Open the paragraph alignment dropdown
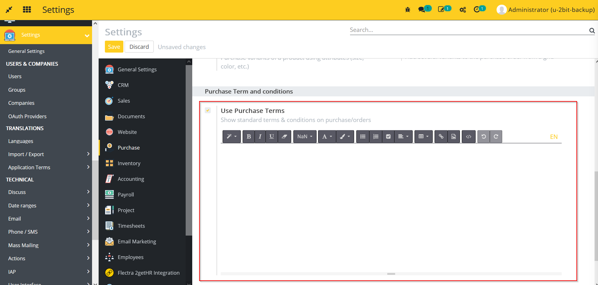The image size is (598, 285). point(404,136)
